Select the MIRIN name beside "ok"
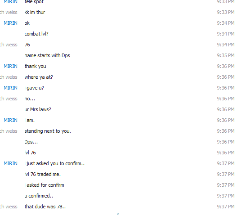Image resolution: width=241 pixels, height=216 pixels. [10, 23]
